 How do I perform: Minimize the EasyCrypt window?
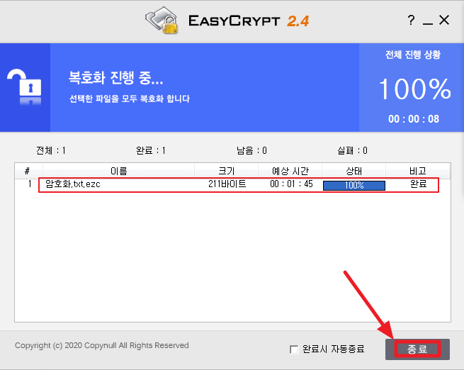pos(428,23)
